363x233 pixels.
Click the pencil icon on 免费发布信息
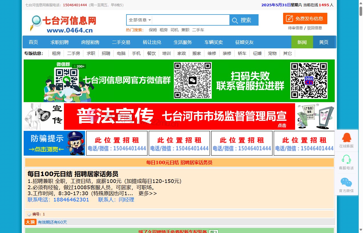coord(289,18)
